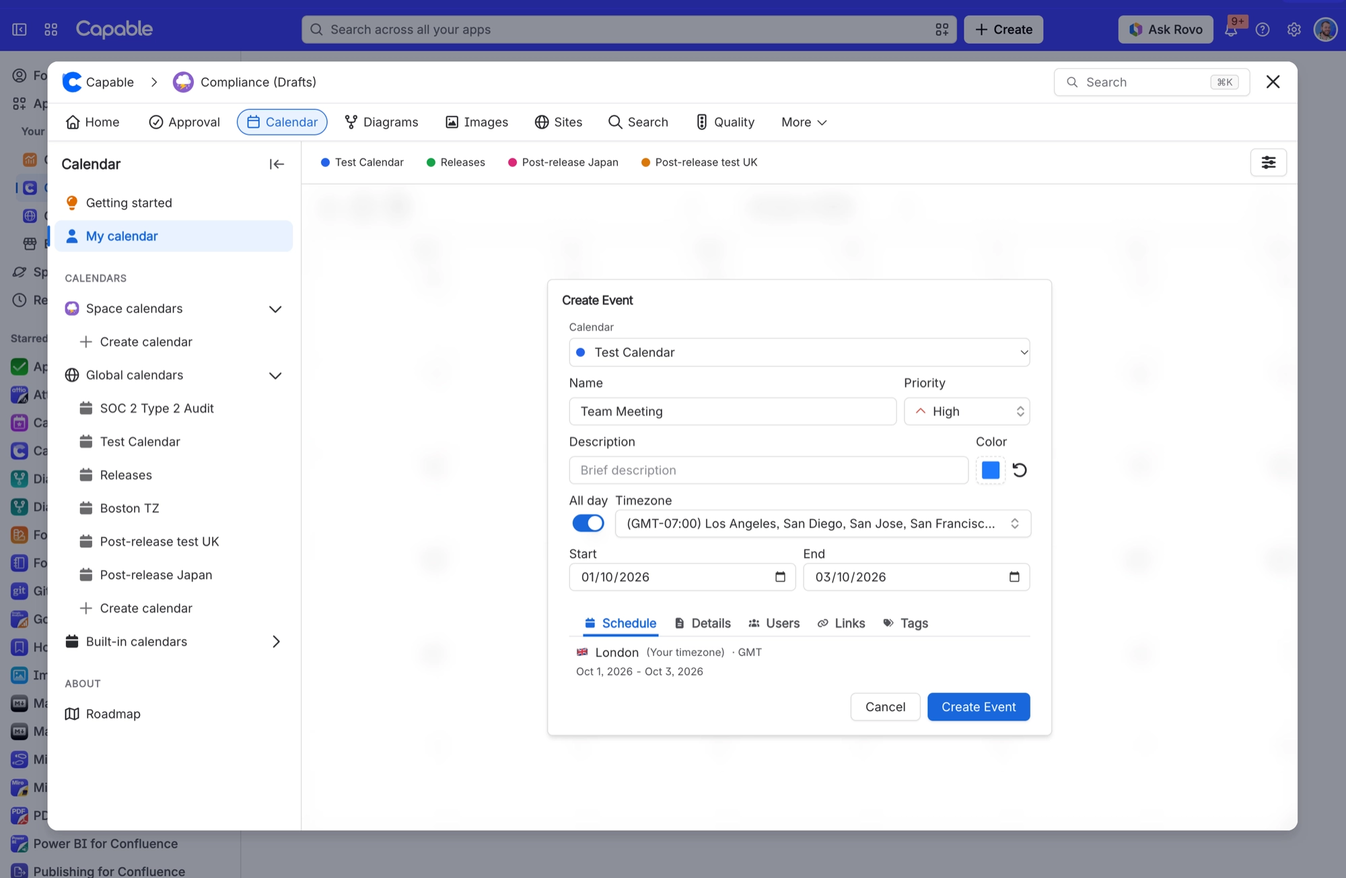
Task: Toggle Post-release Japan legend visibility
Action: click(x=563, y=162)
